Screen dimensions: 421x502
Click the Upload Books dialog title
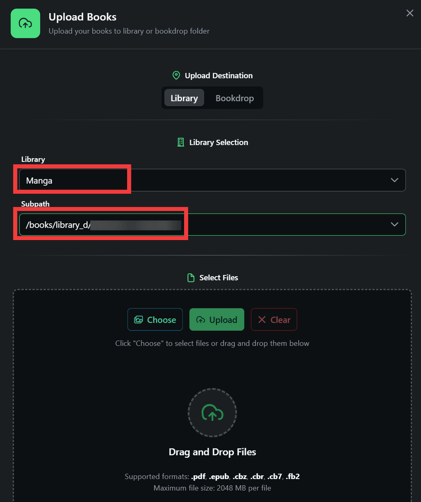tap(82, 17)
